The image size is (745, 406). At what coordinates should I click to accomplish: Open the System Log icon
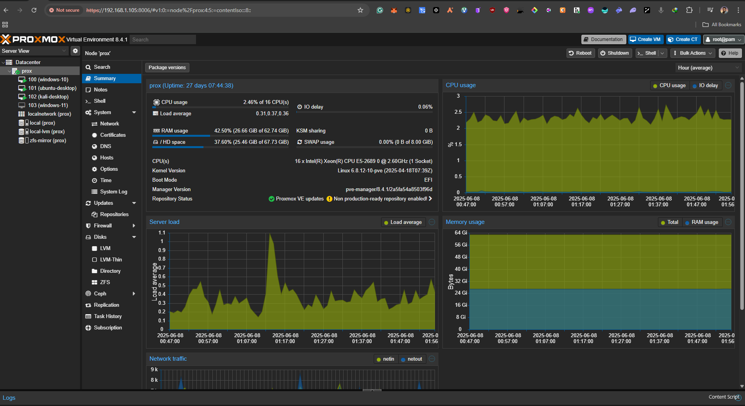coord(94,191)
